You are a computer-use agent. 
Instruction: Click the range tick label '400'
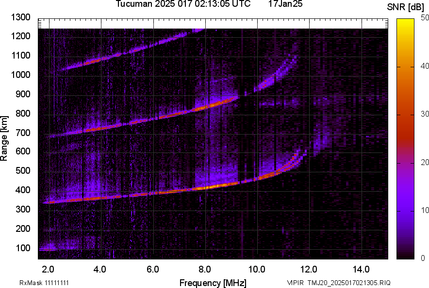pyautogui.click(x=23, y=190)
